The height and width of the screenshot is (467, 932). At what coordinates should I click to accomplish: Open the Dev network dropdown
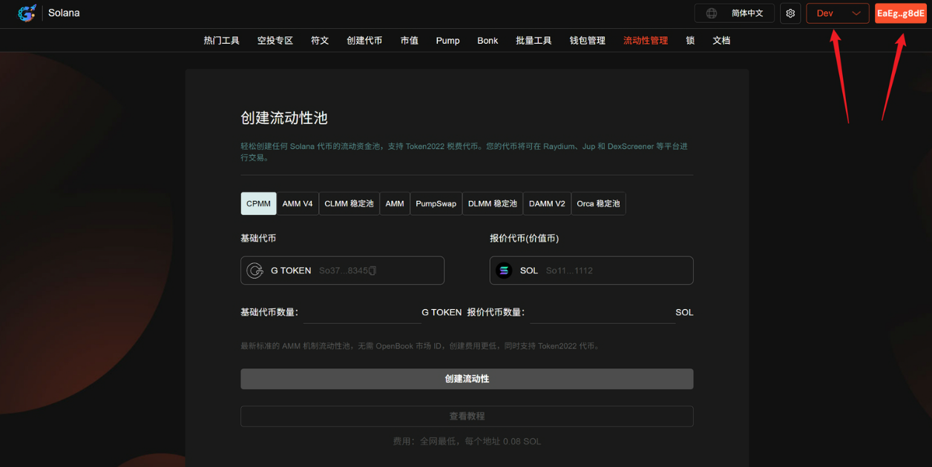[837, 13]
